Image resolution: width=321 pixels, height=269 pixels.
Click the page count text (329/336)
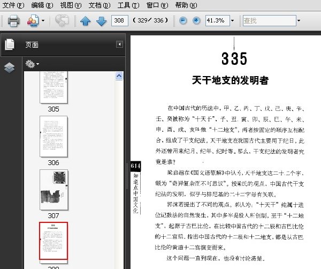(150, 20)
